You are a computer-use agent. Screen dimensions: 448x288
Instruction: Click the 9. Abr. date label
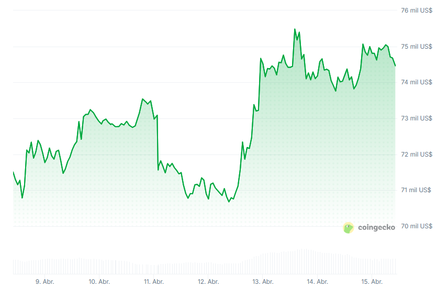pos(45,282)
